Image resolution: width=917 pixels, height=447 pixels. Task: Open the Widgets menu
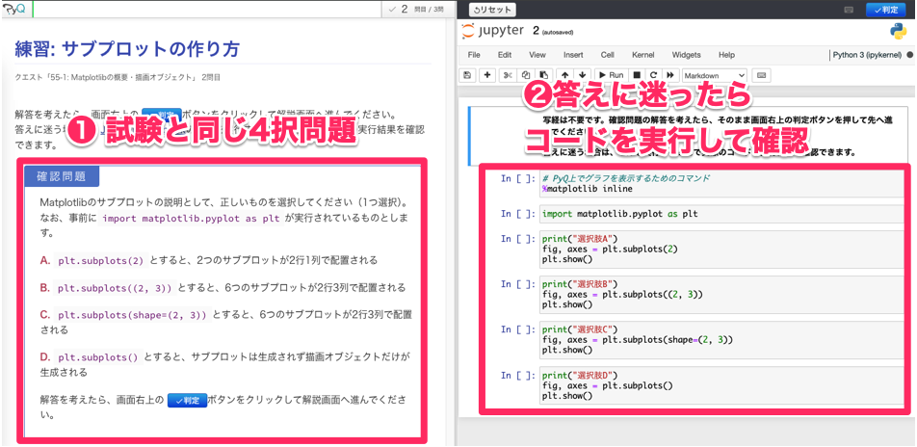tap(687, 55)
